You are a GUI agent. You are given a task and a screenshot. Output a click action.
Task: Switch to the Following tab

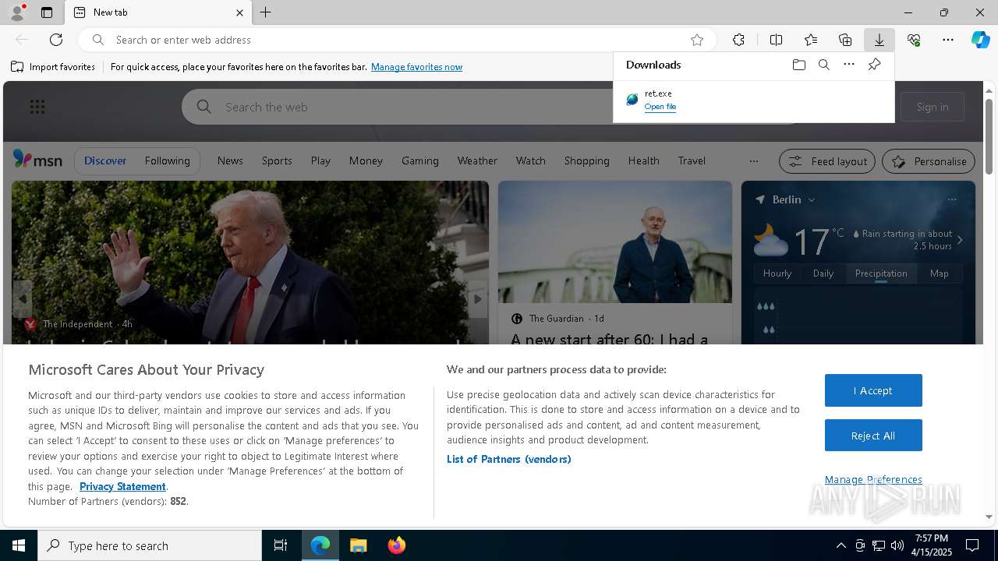pyautogui.click(x=167, y=161)
